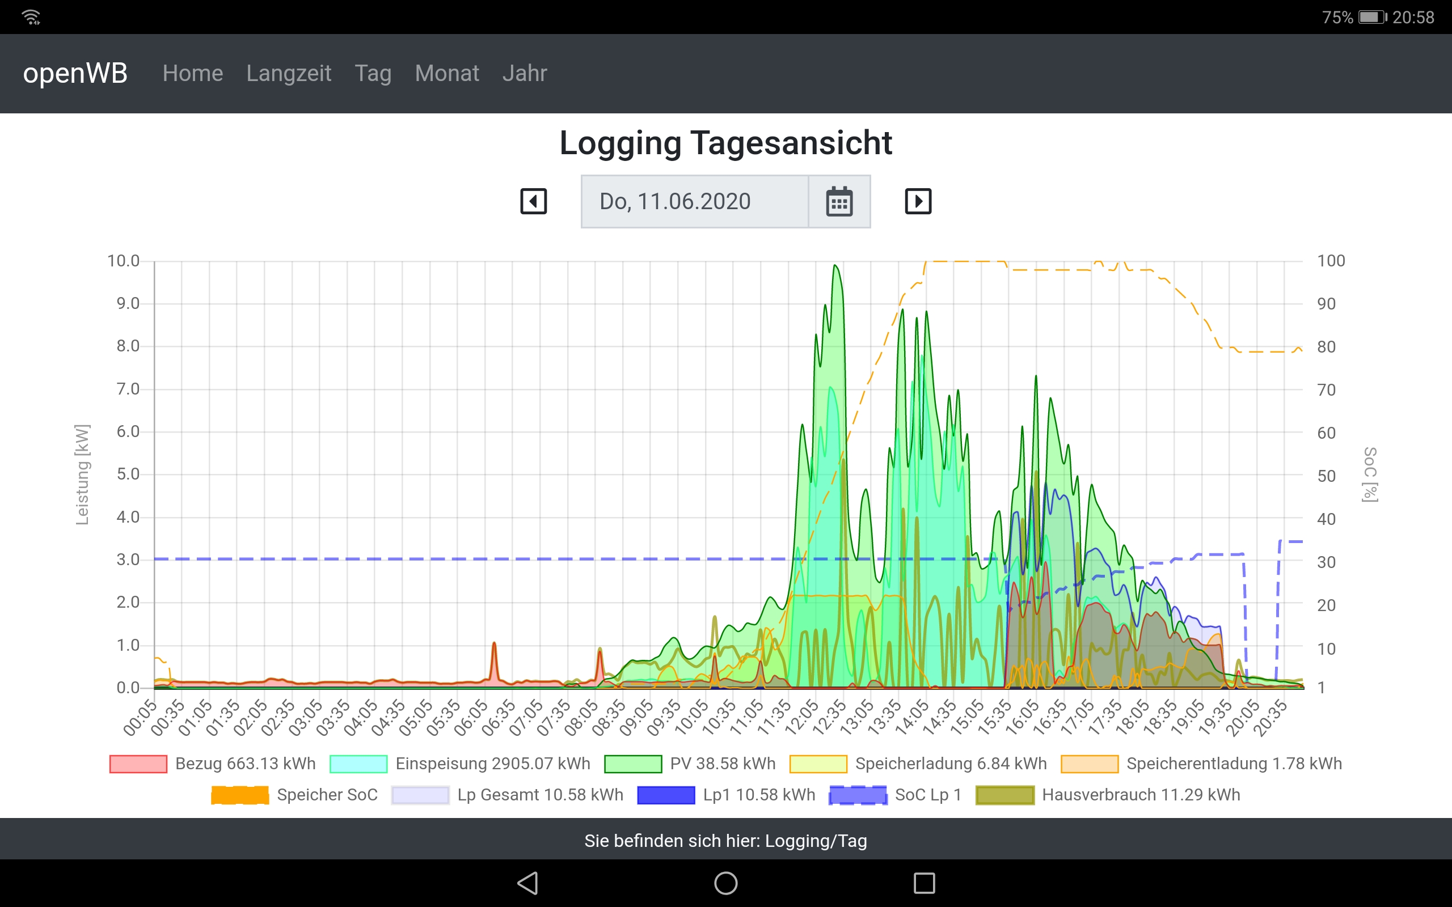
Task: Tap Android back navigation button
Action: [527, 883]
